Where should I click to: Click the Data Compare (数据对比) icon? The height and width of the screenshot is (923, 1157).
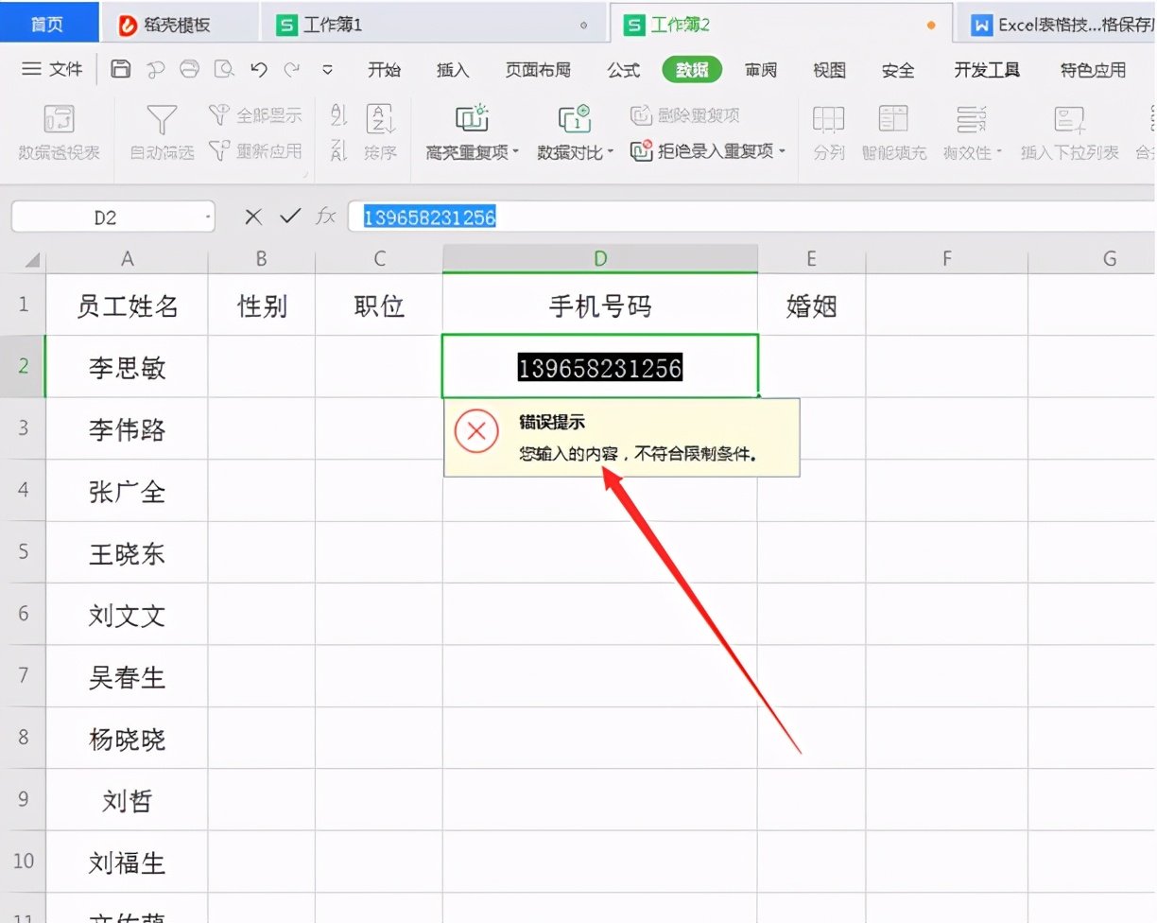(x=574, y=118)
